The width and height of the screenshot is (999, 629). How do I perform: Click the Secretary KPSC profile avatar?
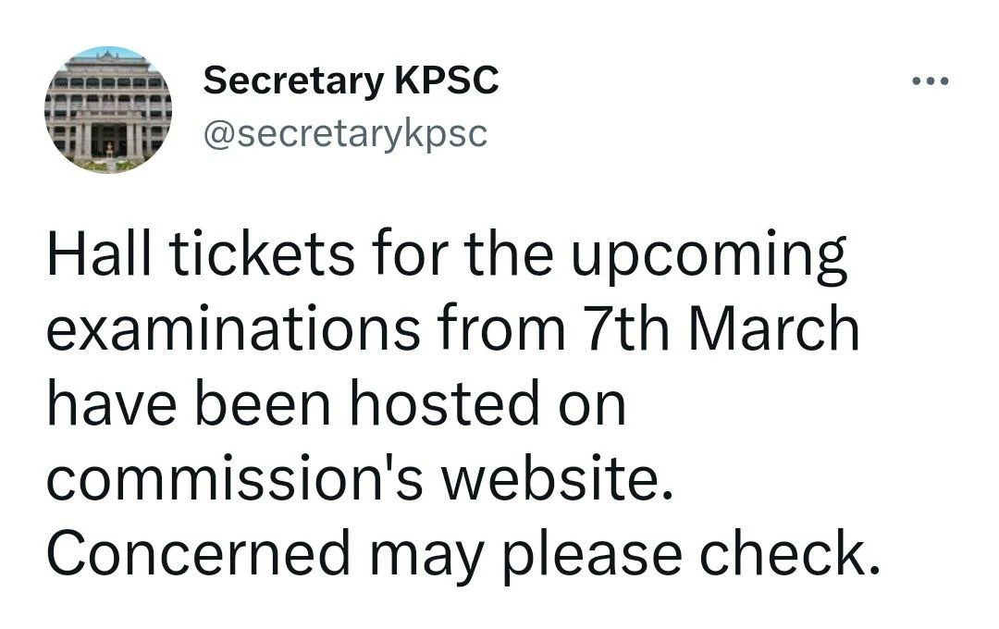point(108,108)
